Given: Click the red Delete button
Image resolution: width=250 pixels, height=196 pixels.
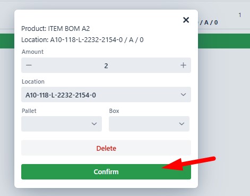Looking at the screenshot, I should (106, 148).
